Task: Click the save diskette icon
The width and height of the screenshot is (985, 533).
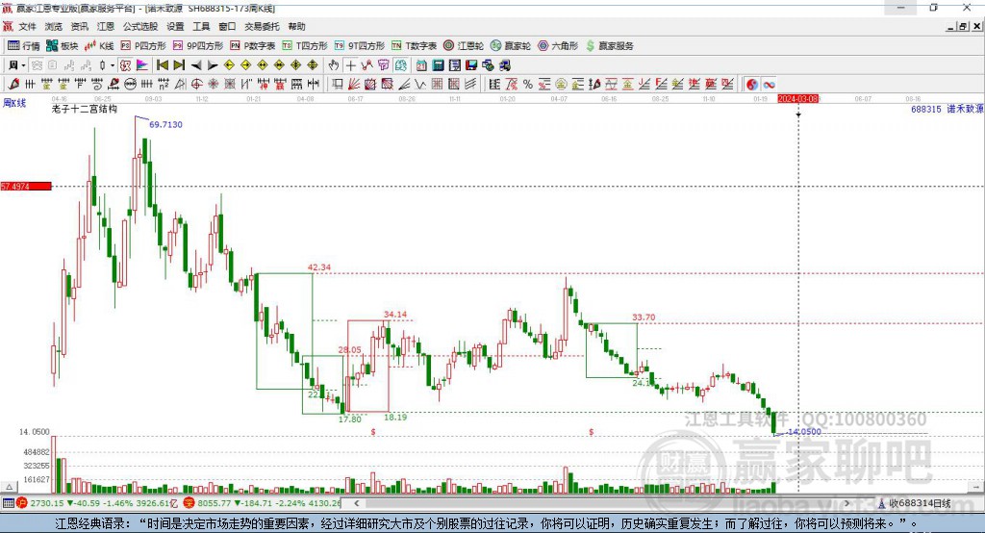Action: click(x=471, y=65)
